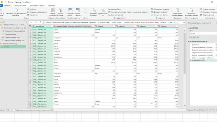The height and width of the screenshot is (122, 217).
Task: Click Замена значений
Action: pos(116,15)
